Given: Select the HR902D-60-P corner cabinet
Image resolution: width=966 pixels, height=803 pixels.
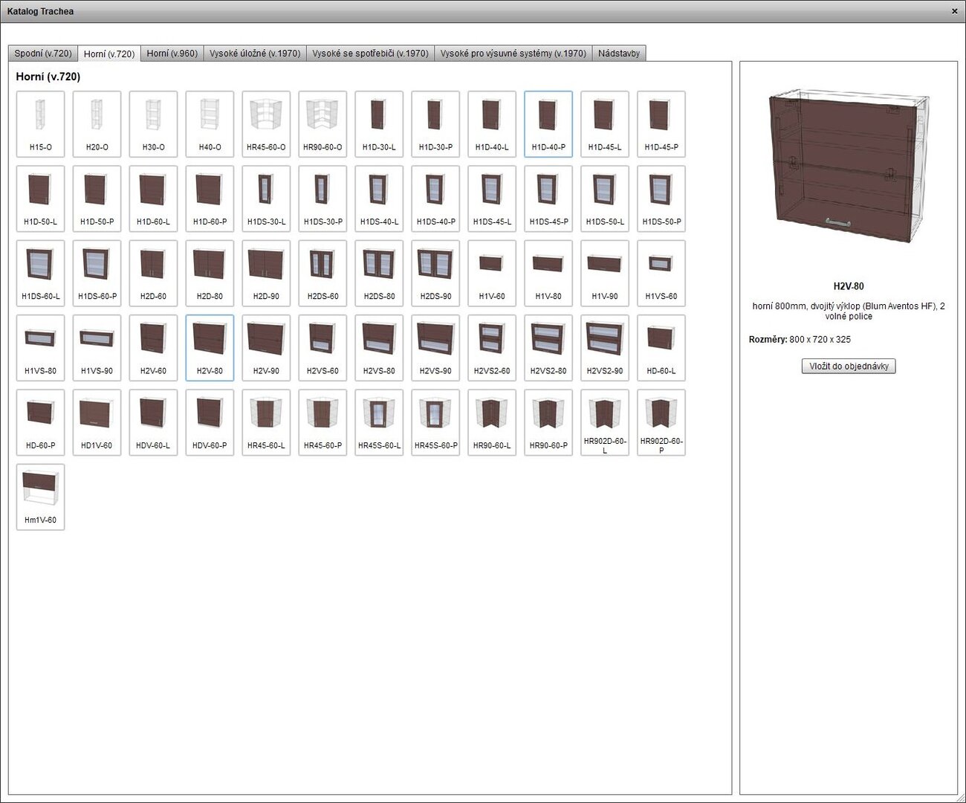Looking at the screenshot, I should tap(661, 422).
